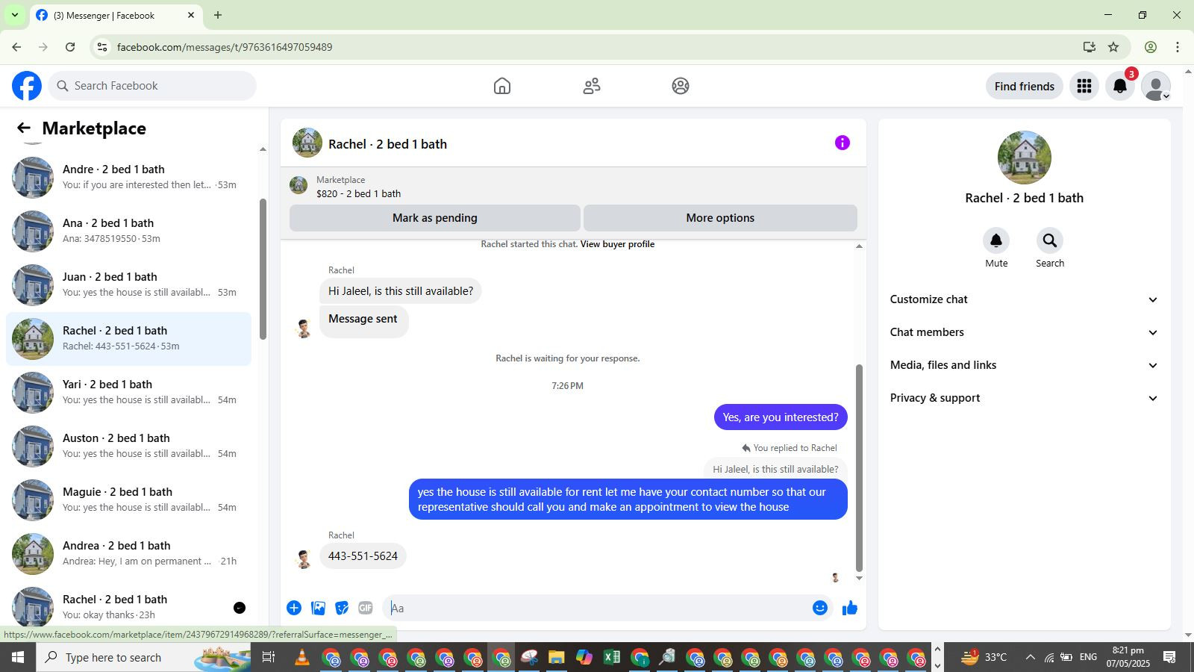Open Juan · 2 bed 1 bath conversation
The width and height of the screenshot is (1194, 672).
pos(128,285)
